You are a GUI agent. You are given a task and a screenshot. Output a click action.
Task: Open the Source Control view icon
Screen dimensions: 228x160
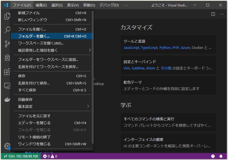[x=7, y=44]
